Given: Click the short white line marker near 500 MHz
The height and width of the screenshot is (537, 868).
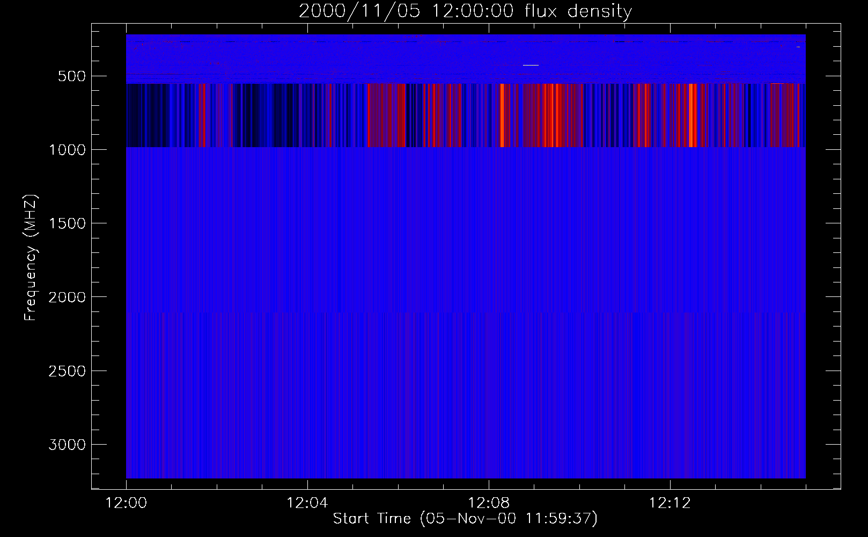Looking at the screenshot, I should coord(531,65).
